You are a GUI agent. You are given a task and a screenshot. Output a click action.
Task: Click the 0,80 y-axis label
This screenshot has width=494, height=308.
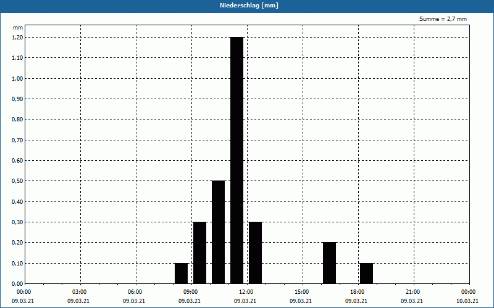pyautogui.click(x=17, y=120)
